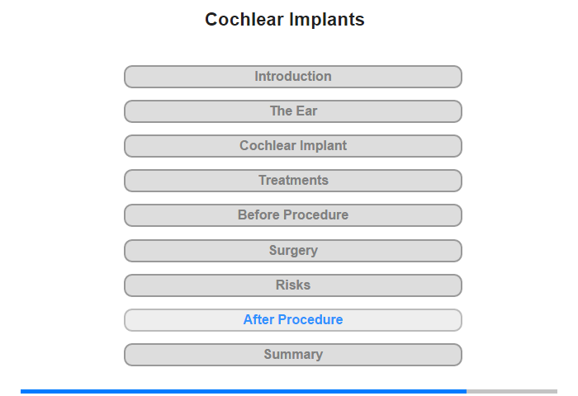Viewport: 578px width, 396px height.
Task: Select the Cochlear Implant menu item
Action: [x=292, y=146]
